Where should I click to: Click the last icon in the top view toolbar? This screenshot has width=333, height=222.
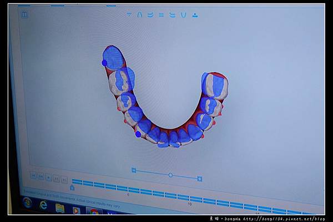[x=195, y=16]
